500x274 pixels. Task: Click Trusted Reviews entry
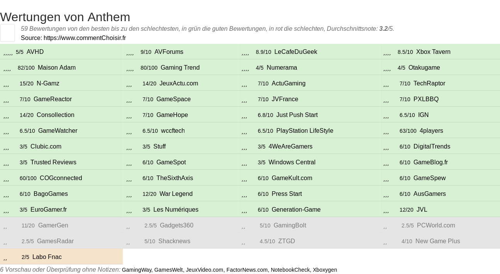tap(53, 162)
